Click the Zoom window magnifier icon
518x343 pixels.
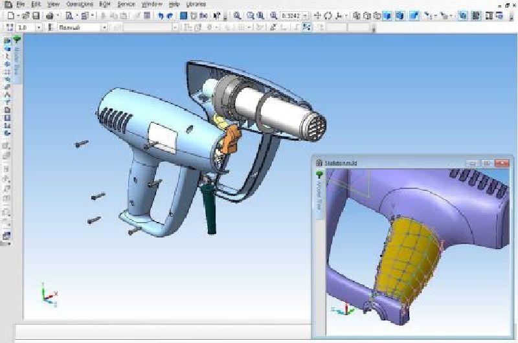click(251, 16)
